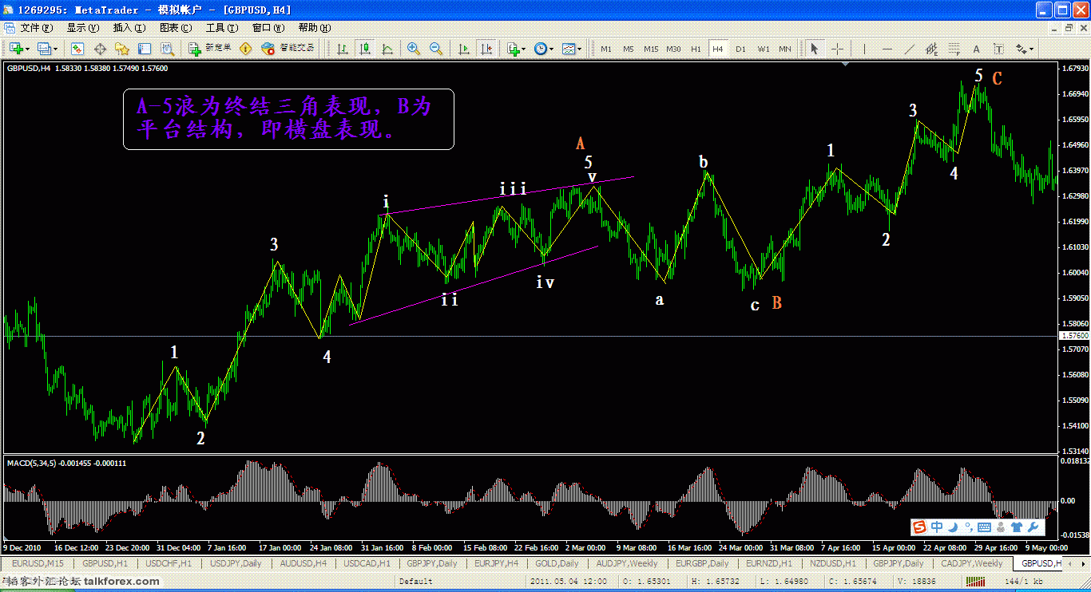
Task: Open the 文件 (File) menu
Action: point(36,27)
